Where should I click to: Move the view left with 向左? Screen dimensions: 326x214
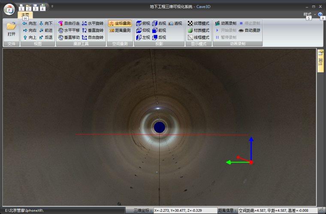30,23
